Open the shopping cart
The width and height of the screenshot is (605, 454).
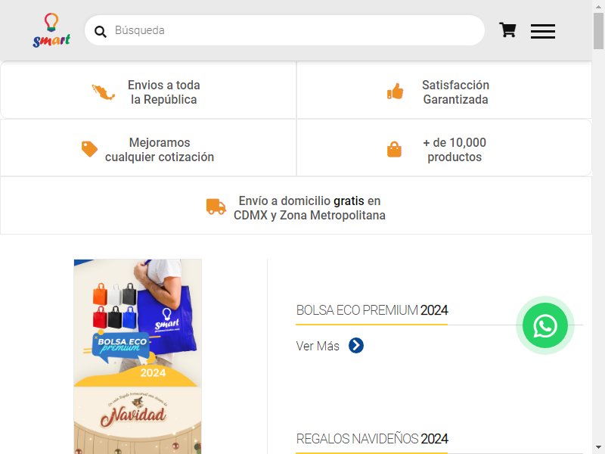pos(507,30)
